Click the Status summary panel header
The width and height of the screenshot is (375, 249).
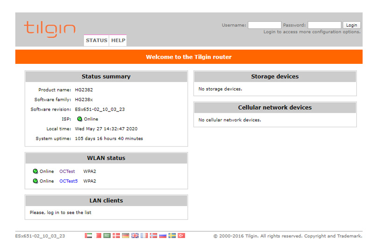(106, 76)
